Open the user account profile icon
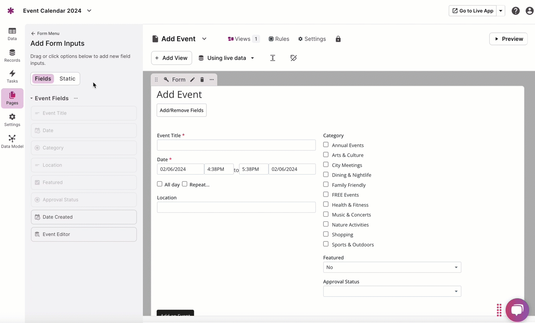Viewport: 535px width, 323px height. point(529,11)
